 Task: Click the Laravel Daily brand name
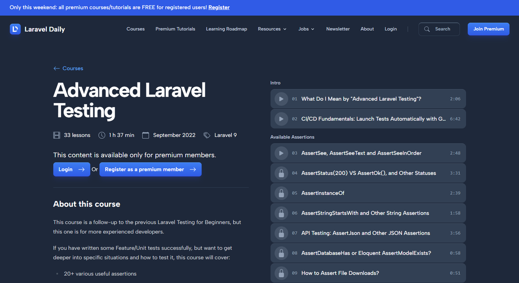pos(45,29)
